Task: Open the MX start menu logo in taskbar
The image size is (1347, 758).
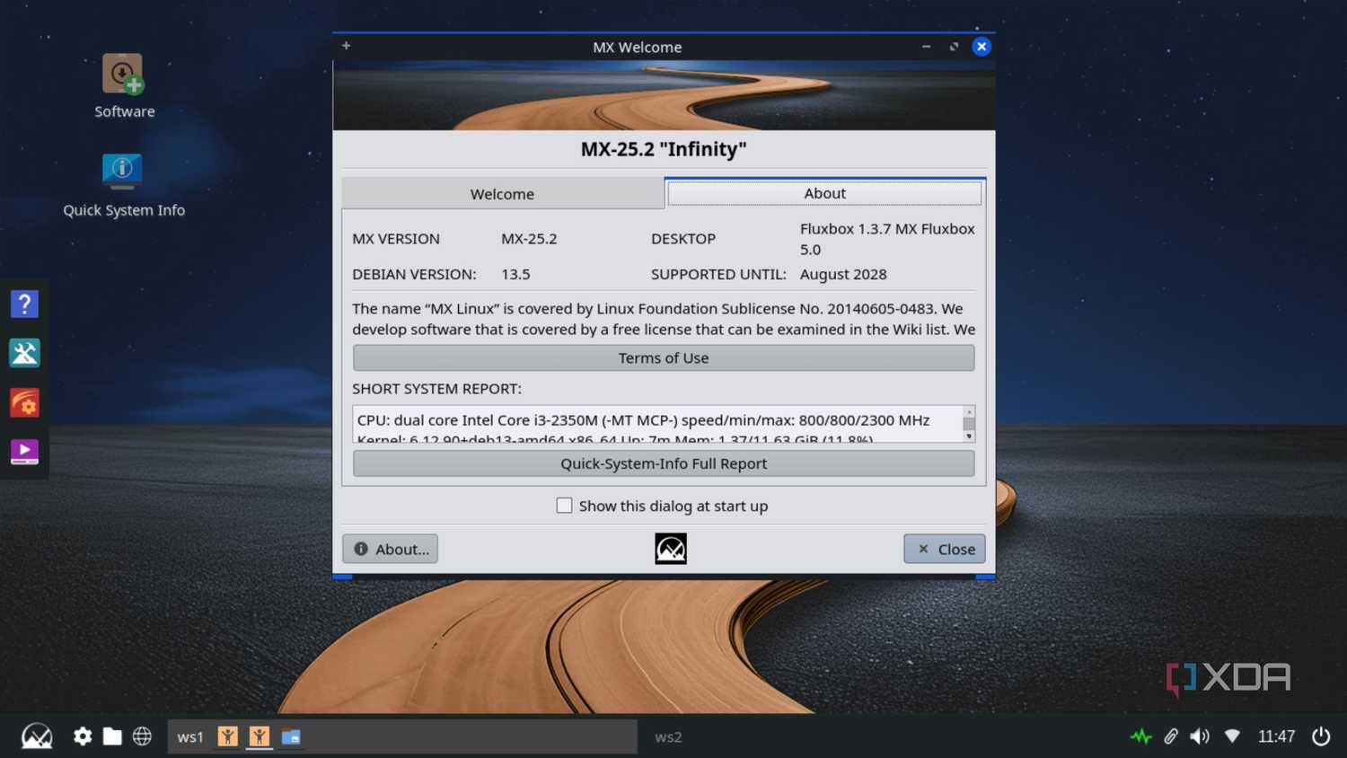Action: (x=37, y=736)
